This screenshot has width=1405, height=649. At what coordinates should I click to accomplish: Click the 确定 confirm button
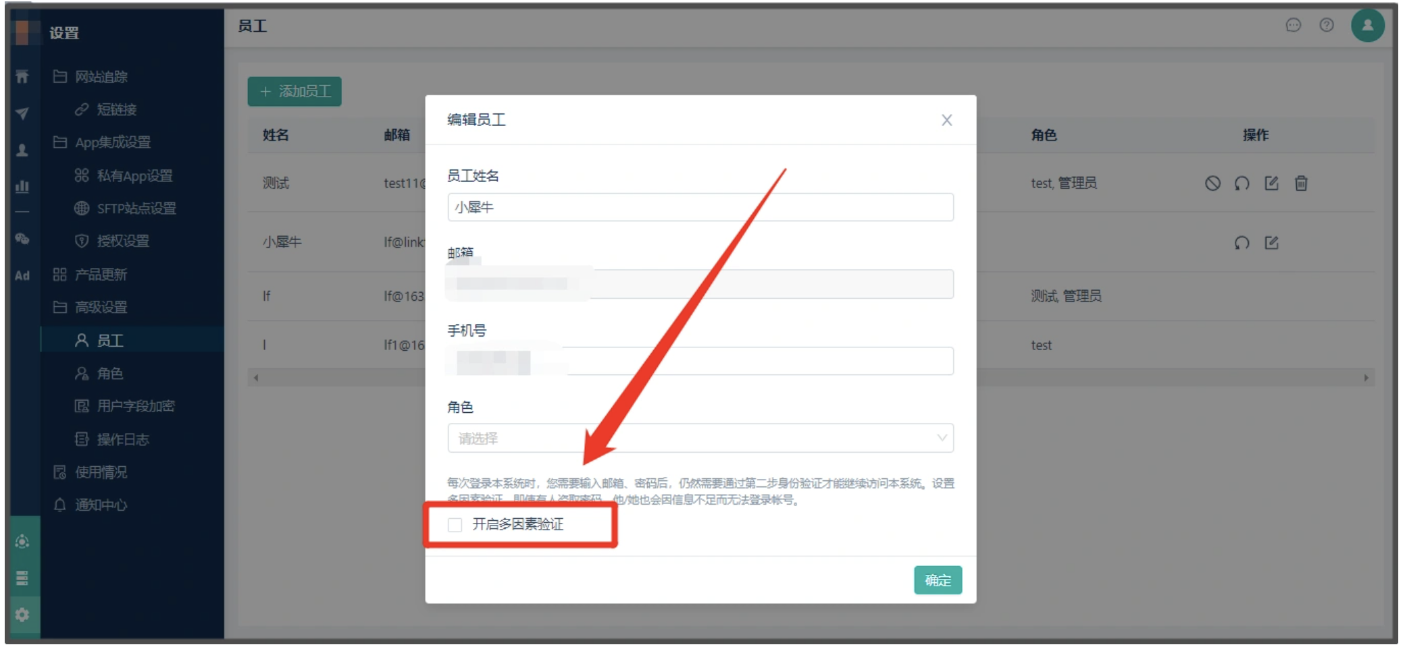938,580
